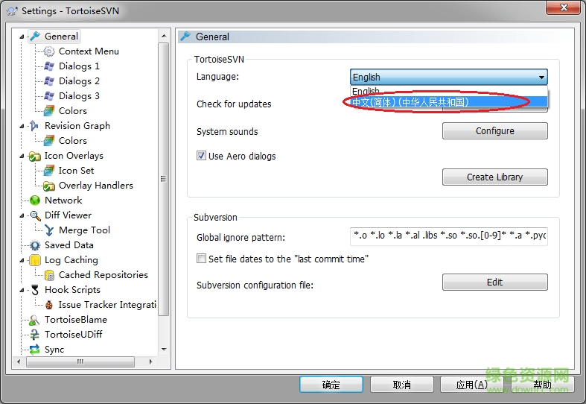Select the Overlay Handlers tree item
The image size is (586, 404).
tap(95, 186)
